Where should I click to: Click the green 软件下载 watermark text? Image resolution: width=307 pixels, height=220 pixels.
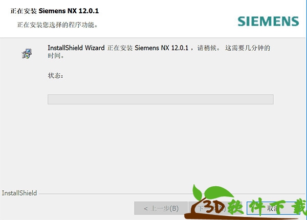[267, 207]
